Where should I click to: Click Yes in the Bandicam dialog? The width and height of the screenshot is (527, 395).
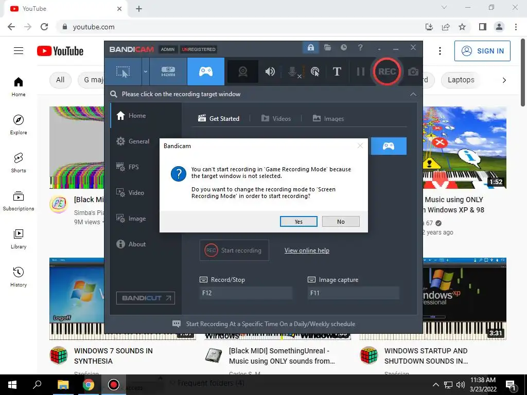pyautogui.click(x=298, y=222)
